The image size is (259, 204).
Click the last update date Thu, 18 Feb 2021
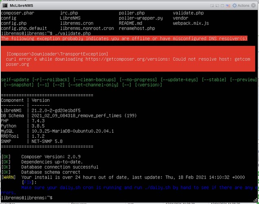pos(186,177)
